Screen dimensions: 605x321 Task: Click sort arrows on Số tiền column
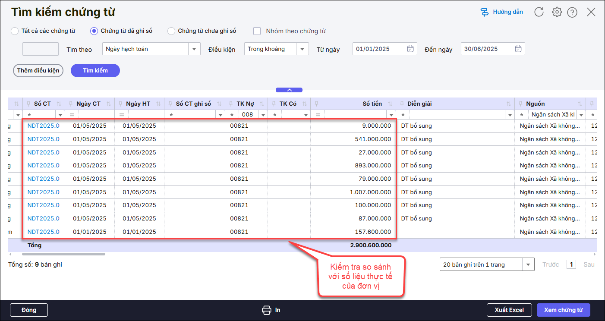390,104
